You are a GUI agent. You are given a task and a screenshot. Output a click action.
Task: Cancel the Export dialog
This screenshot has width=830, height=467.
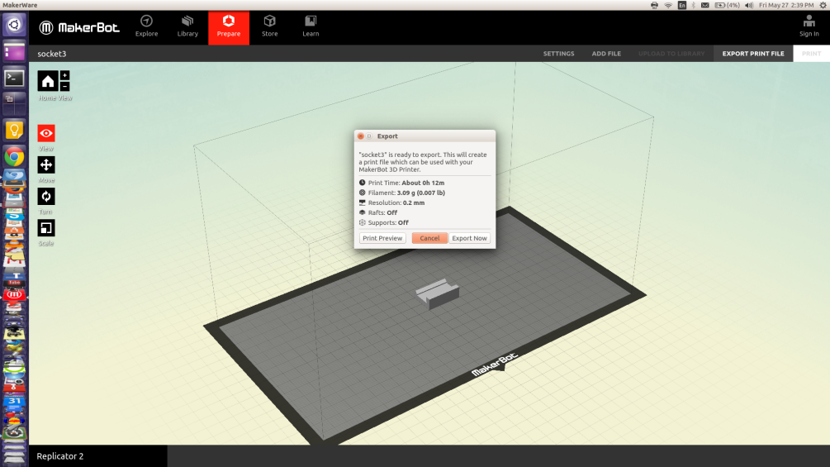pyautogui.click(x=429, y=238)
